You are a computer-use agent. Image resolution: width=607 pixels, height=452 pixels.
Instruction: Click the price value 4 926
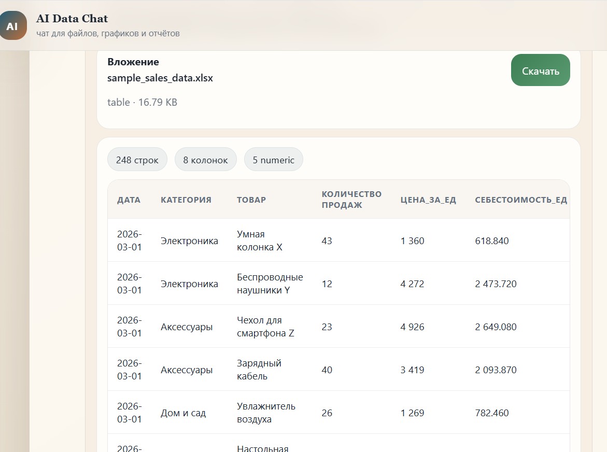click(x=412, y=327)
